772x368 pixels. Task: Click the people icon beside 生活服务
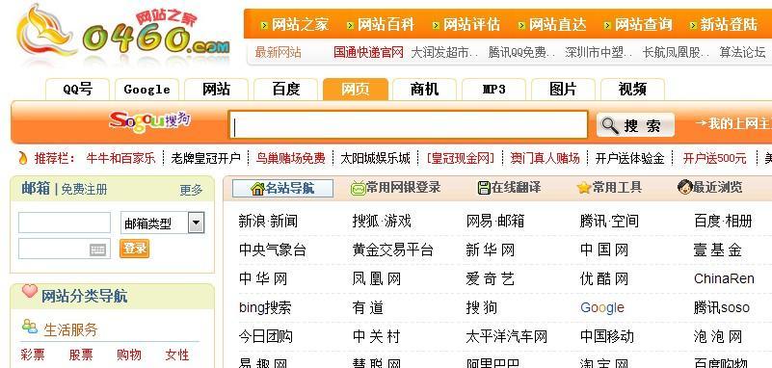pyautogui.click(x=30, y=327)
